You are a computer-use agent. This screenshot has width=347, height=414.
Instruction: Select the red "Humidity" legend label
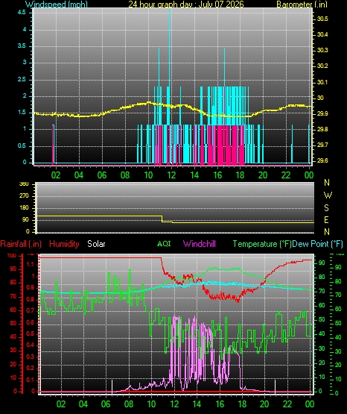click(64, 244)
